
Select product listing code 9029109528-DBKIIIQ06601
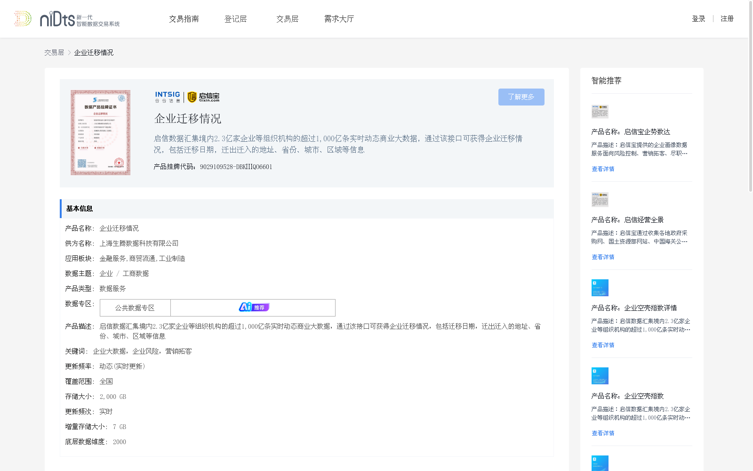[236, 167]
